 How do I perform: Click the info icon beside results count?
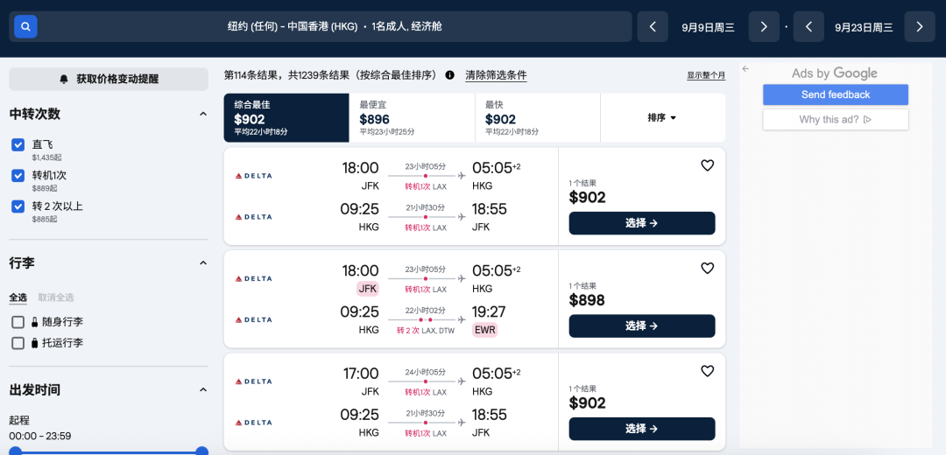[450, 75]
